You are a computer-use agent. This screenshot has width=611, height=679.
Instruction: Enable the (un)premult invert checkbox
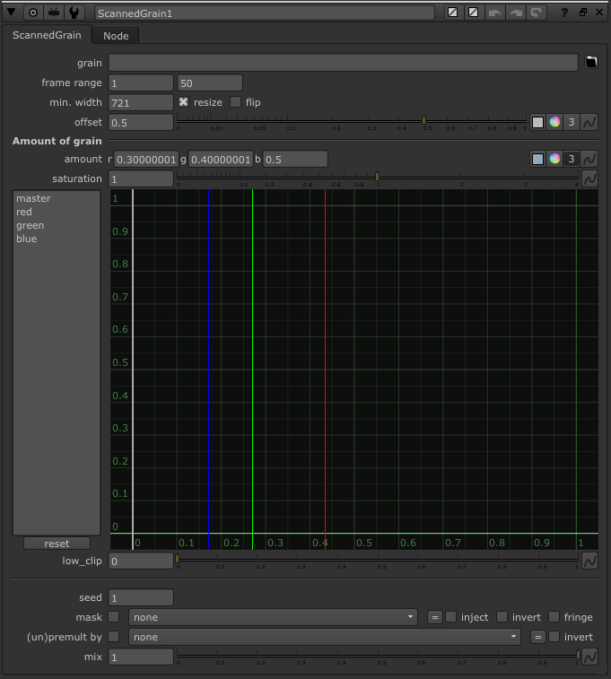(x=554, y=636)
